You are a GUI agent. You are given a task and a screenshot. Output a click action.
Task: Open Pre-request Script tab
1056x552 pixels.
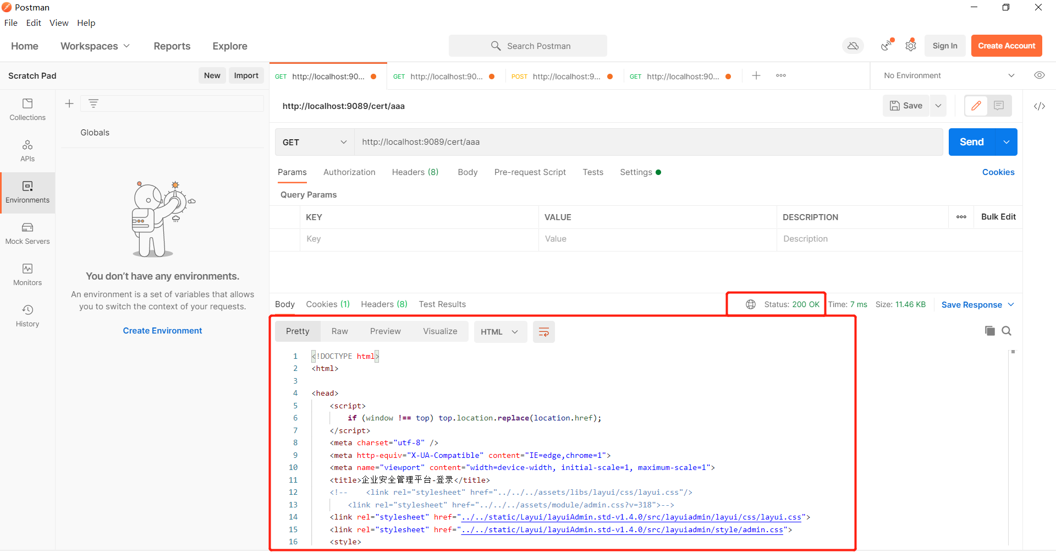click(530, 172)
